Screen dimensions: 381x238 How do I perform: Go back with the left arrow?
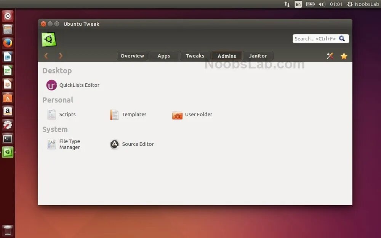point(46,56)
